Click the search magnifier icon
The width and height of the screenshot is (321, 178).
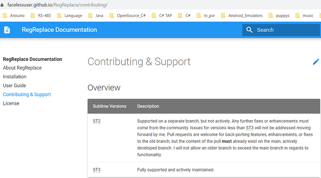coord(249,30)
